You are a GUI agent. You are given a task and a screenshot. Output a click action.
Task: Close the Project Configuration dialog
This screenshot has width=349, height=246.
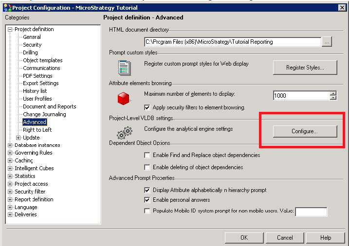click(x=342, y=7)
